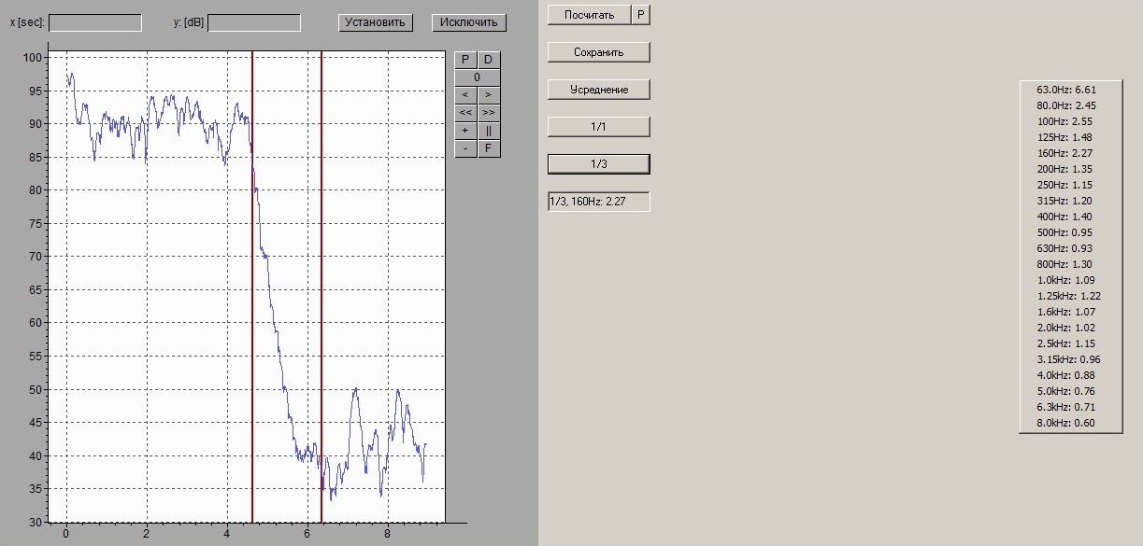Click the F button in graph controls
The width and height of the screenshot is (1143, 546).
[489, 148]
